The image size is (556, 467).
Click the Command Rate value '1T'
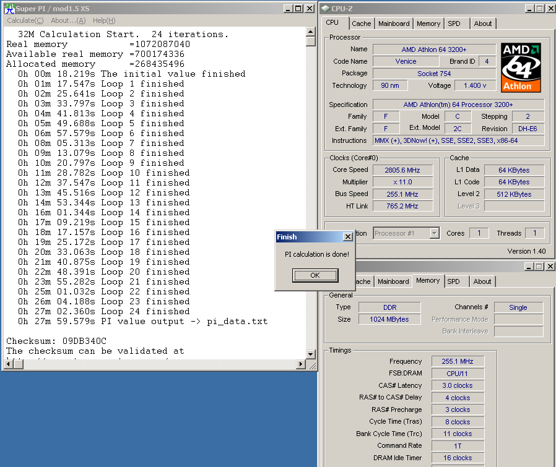[x=458, y=446]
